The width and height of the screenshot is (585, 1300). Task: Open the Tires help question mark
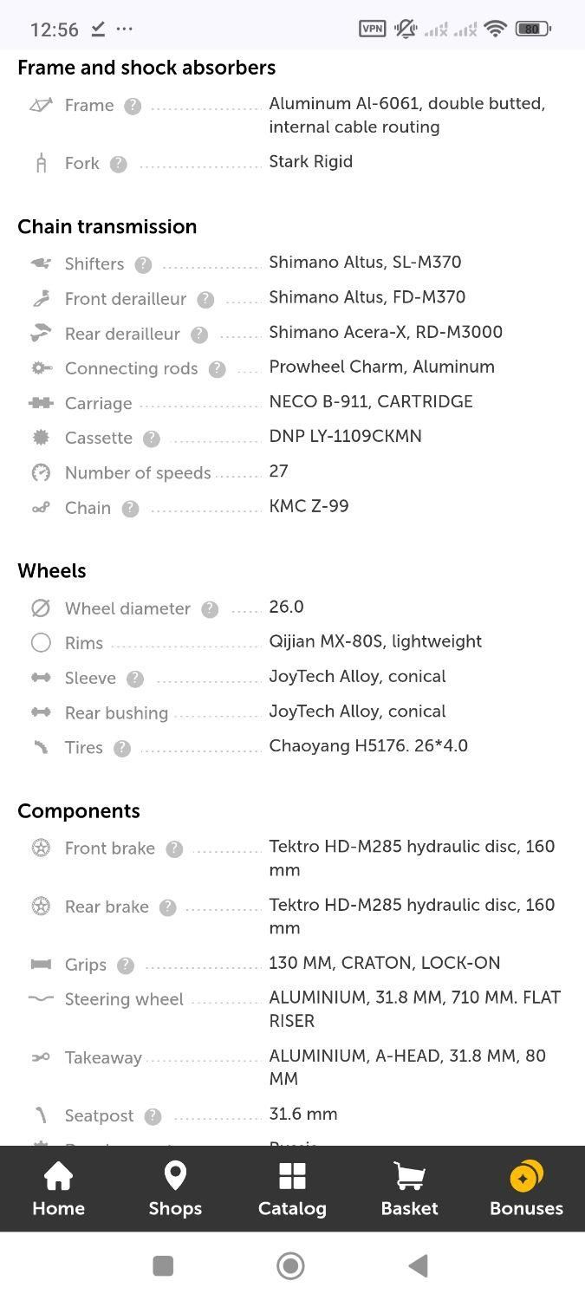pos(122,748)
